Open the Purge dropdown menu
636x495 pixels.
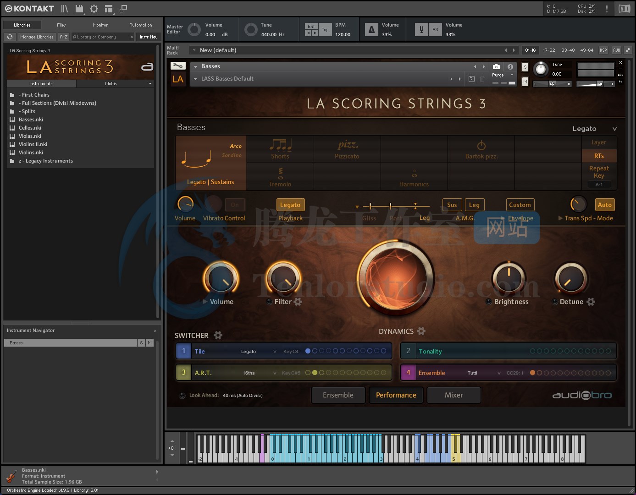503,75
